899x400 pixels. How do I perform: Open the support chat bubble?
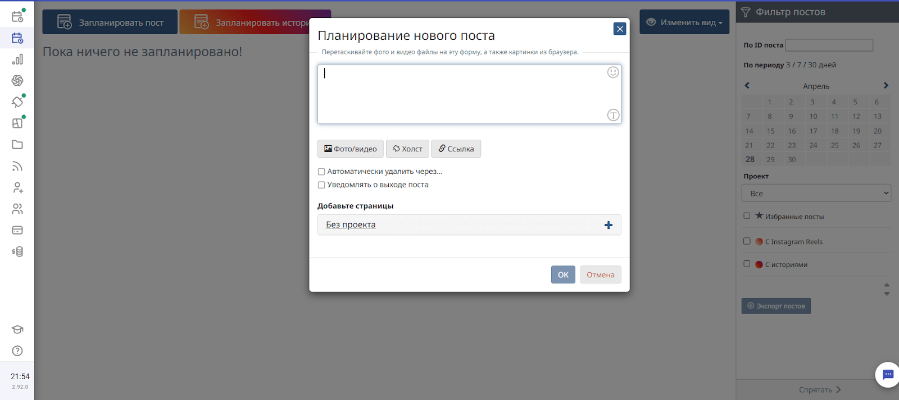coord(888,375)
